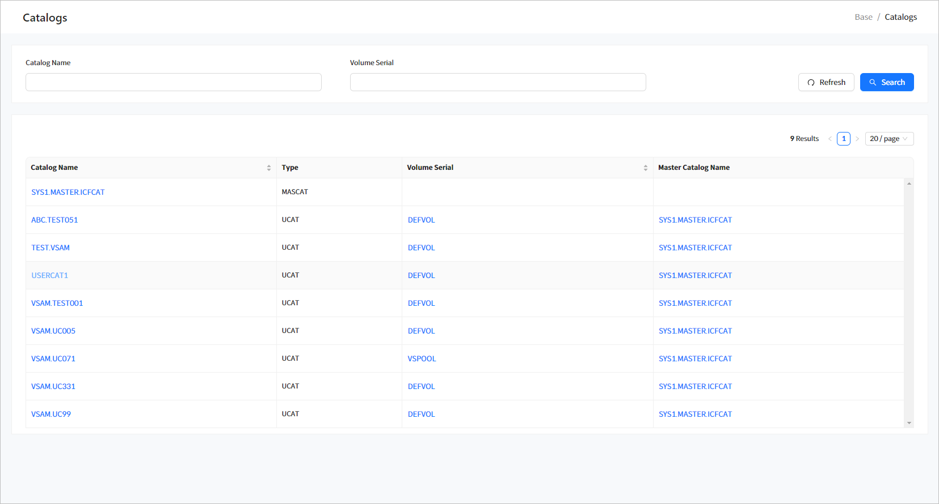This screenshot has width=939, height=504.
Task: Open the USERCAT1 catalog link
Action: [50, 275]
